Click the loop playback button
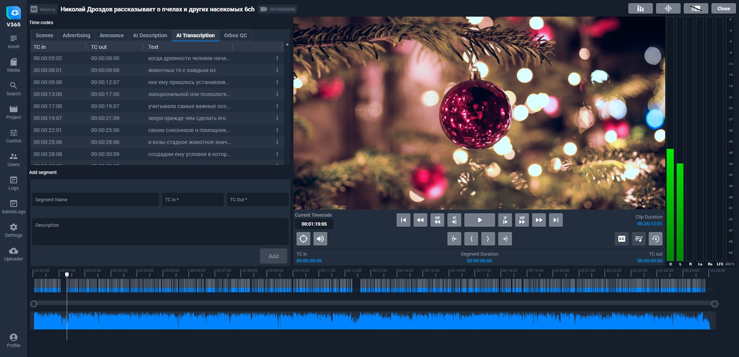The height and width of the screenshot is (357, 739). [x=655, y=239]
